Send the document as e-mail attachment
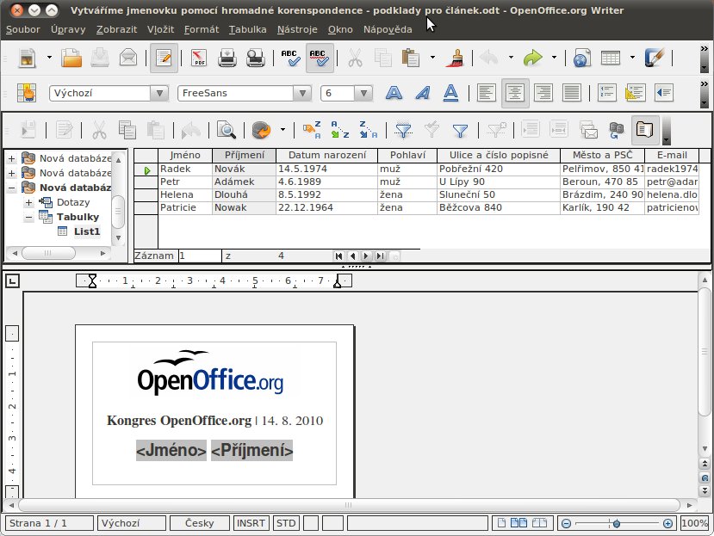Image resolution: width=714 pixels, height=536 pixels. 128,59
